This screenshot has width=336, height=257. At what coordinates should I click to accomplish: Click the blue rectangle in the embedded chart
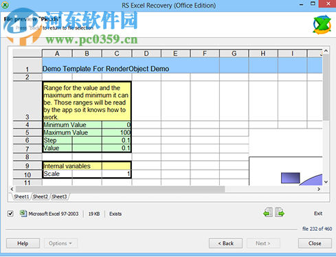coord(291,178)
